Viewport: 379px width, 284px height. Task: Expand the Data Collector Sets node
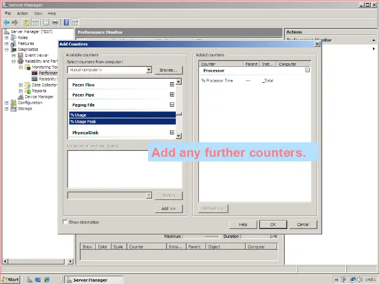[x=21, y=85]
